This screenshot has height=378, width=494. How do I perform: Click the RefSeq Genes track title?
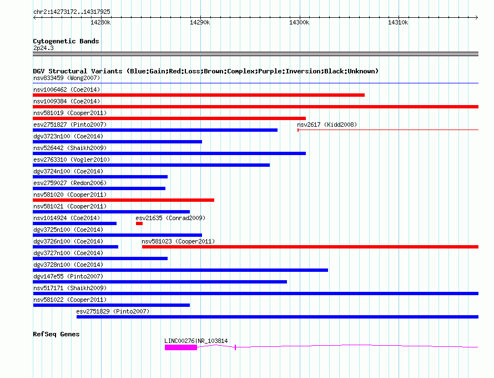(x=56, y=334)
